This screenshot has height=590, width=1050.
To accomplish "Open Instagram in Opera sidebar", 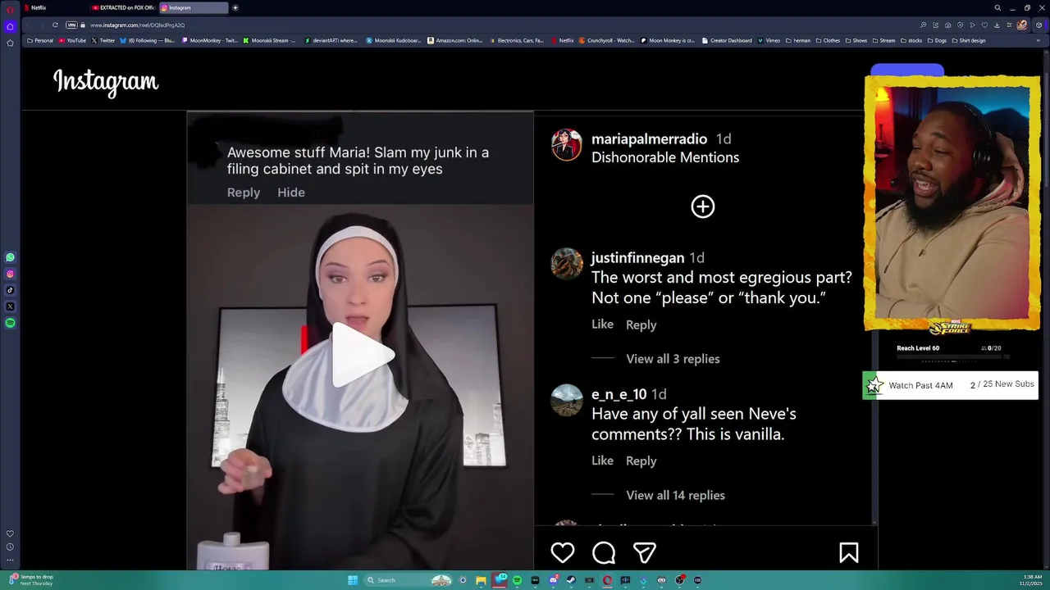I will coord(10,274).
